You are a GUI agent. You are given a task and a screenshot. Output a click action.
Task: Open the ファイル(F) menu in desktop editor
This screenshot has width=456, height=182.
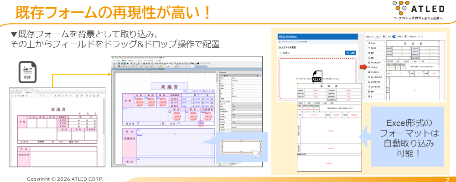tap(116, 61)
